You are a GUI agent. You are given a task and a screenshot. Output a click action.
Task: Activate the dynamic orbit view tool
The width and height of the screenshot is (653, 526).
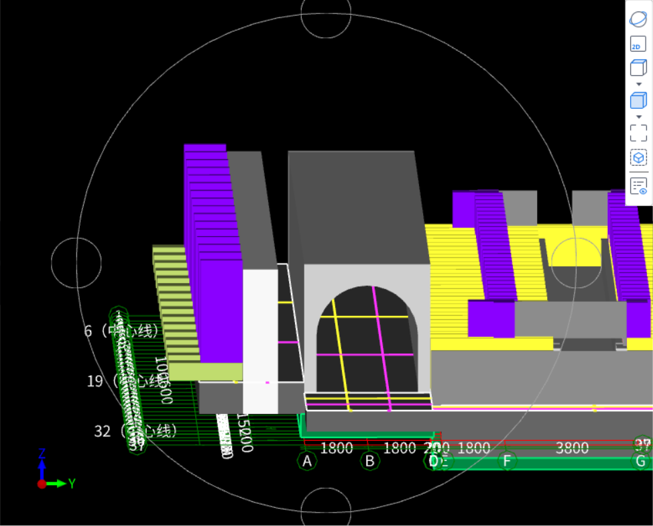click(638, 19)
